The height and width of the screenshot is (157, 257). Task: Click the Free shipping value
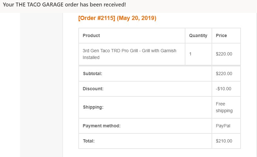pos(224,107)
